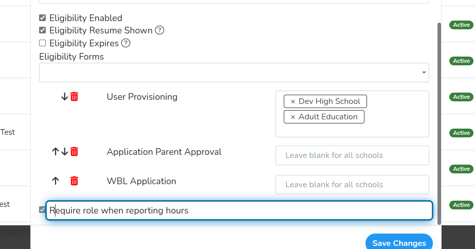Move User Provisioning form down

(65, 97)
